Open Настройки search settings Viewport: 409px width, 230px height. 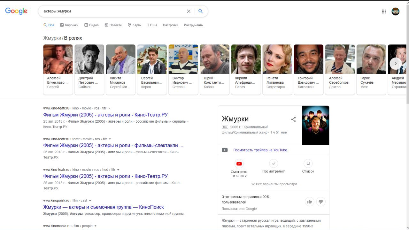point(170,25)
